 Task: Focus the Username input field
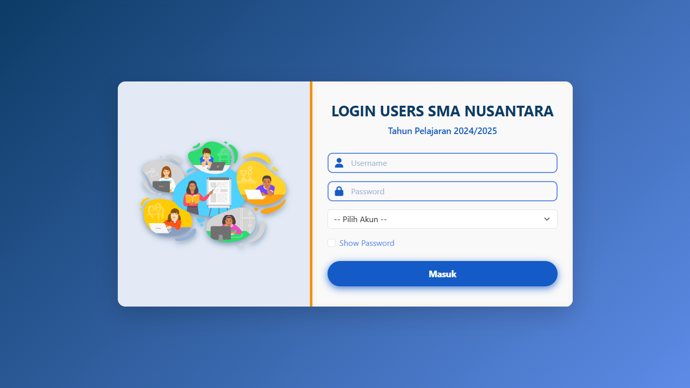click(450, 163)
